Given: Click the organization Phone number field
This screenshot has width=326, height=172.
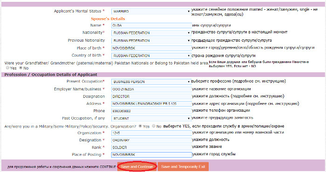Looking at the screenshot, I should point(151,111).
